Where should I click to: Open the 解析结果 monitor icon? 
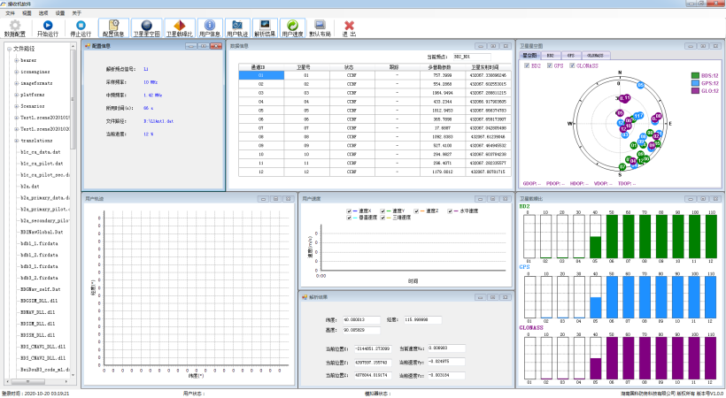[x=265, y=27]
